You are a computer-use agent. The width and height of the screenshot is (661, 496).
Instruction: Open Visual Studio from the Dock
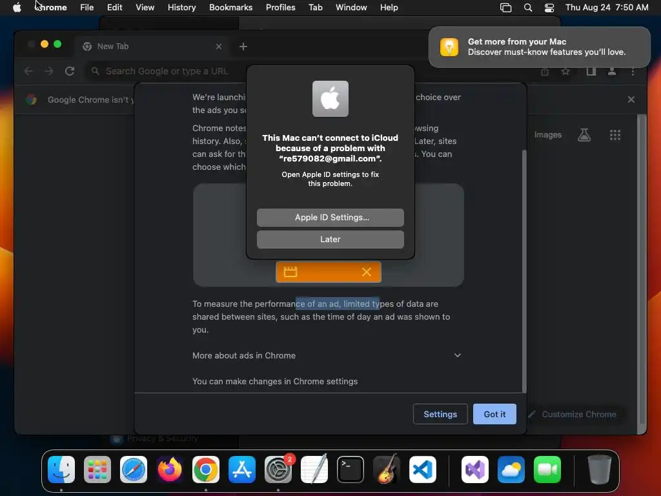coord(475,470)
